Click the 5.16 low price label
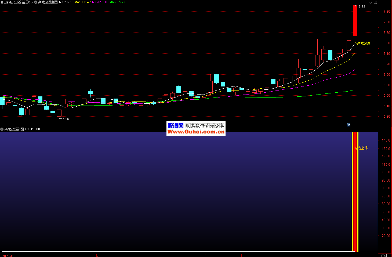392x257 pixels. 66,119
